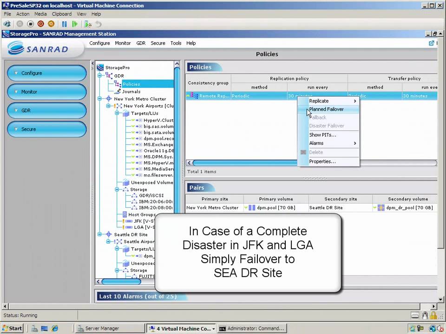Open the VM Connection Help menu
Viewport: 446px width, 334px height.
point(96,14)
